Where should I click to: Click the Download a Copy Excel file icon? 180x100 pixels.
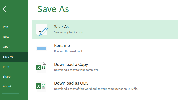tap(41, 67)
